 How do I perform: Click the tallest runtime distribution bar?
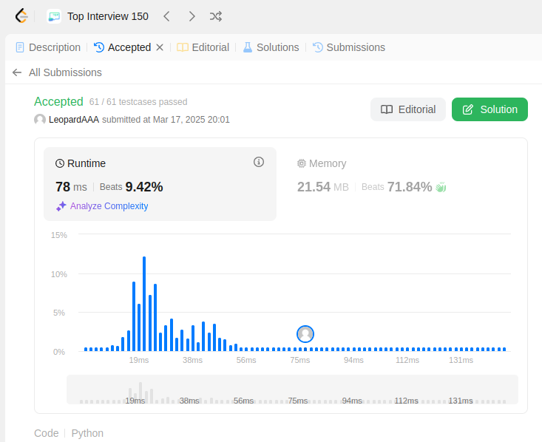coord(144,304)
